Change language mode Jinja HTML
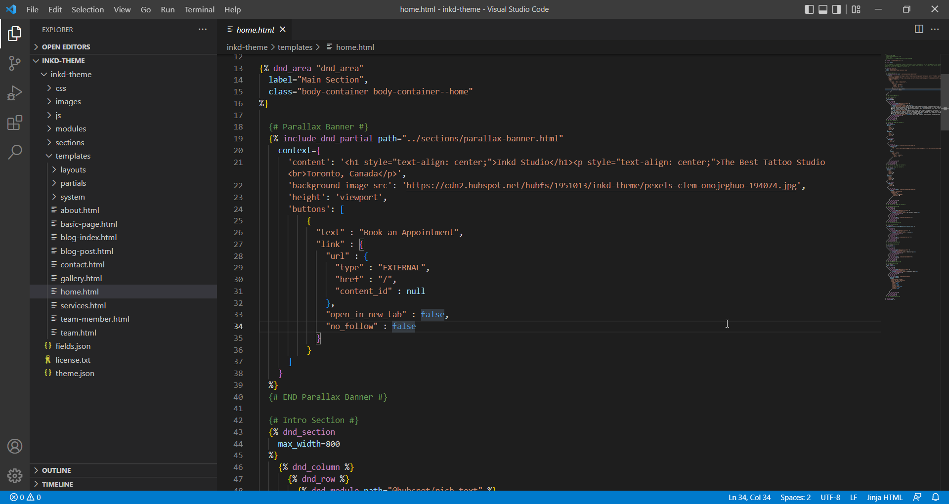The height and width of the screenshot is (504, 949). point(884,498)
